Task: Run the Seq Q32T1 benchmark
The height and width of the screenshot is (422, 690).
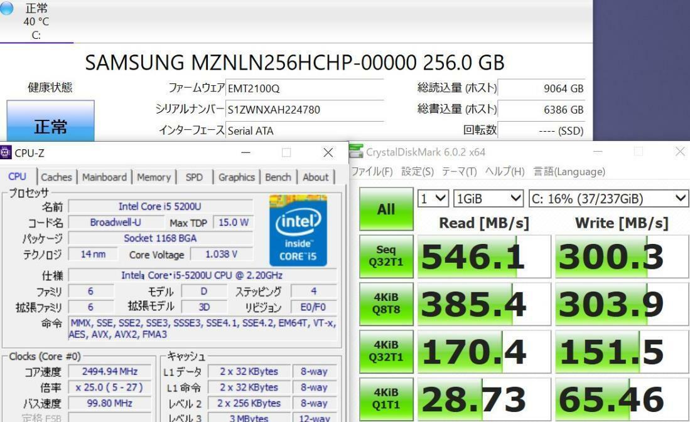Action: [x=385, y=256]
